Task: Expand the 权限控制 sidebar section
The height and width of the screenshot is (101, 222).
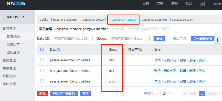Action: (32, 75)
